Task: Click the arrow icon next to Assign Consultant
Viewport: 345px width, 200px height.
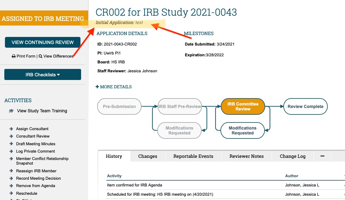Action: [x=11, y=129]
